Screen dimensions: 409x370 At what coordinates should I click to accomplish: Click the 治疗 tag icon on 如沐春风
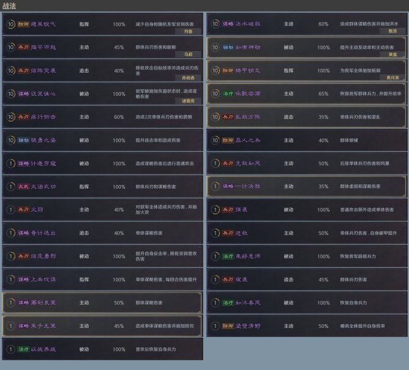tap(227, 303)
